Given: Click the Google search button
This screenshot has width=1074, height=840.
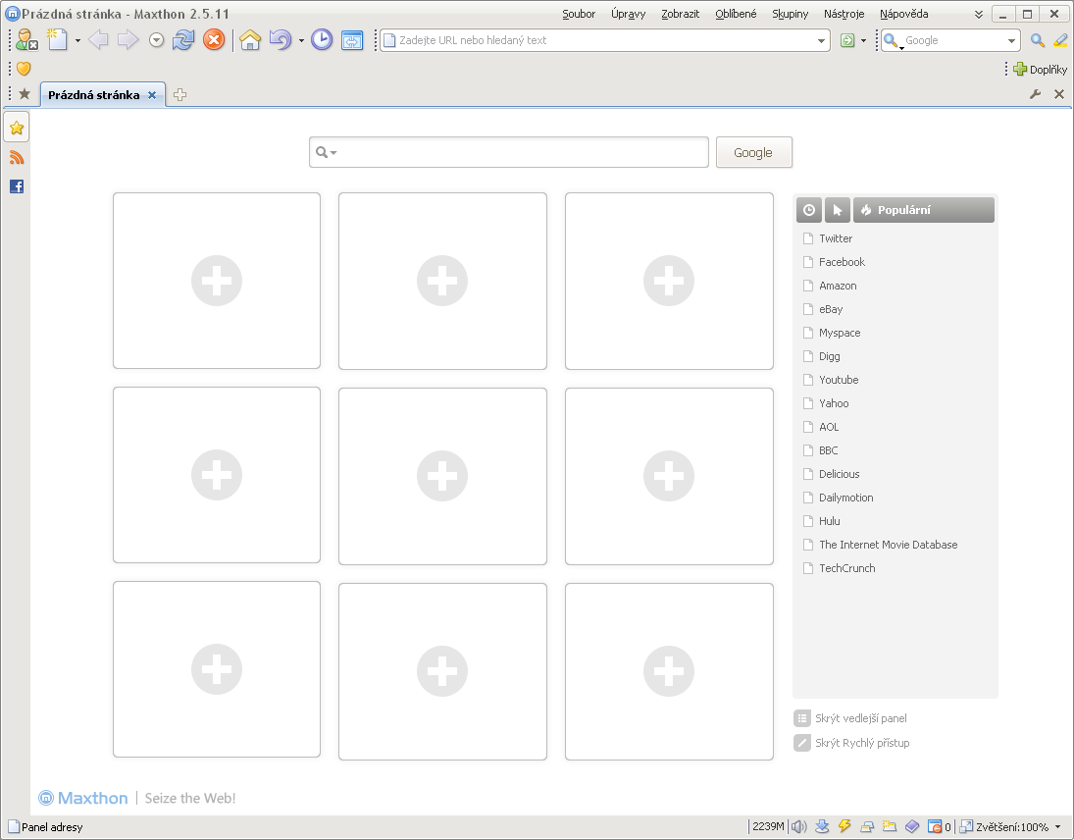Looking at the screenshot, I should tap(753, 152).
